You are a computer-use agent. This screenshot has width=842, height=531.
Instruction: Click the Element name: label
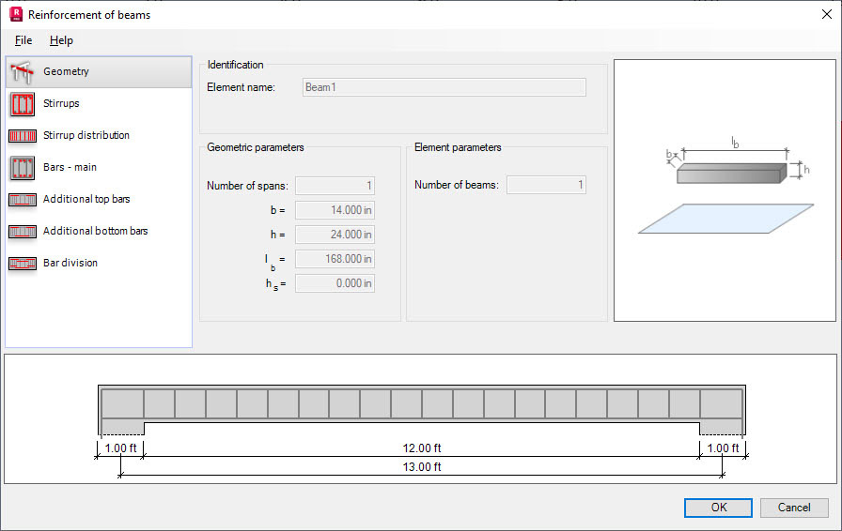242,87
